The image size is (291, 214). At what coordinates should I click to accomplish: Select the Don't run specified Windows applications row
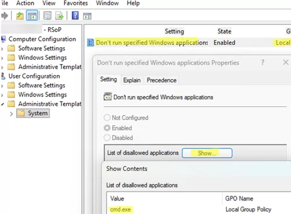coord(189,42)
